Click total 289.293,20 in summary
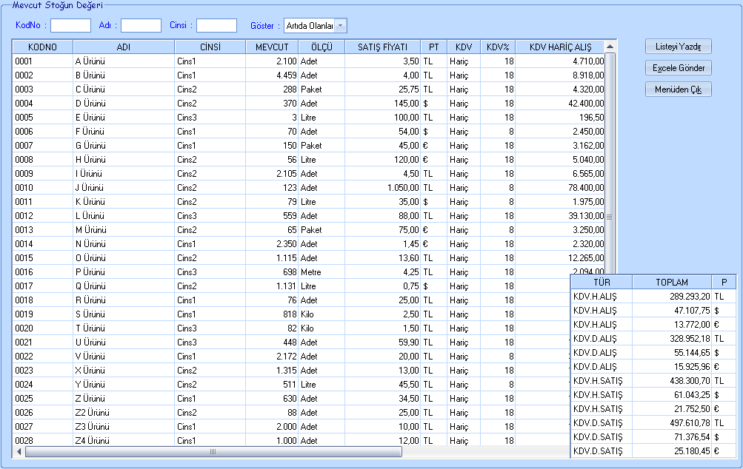743x469 pixels. [690, 296]
